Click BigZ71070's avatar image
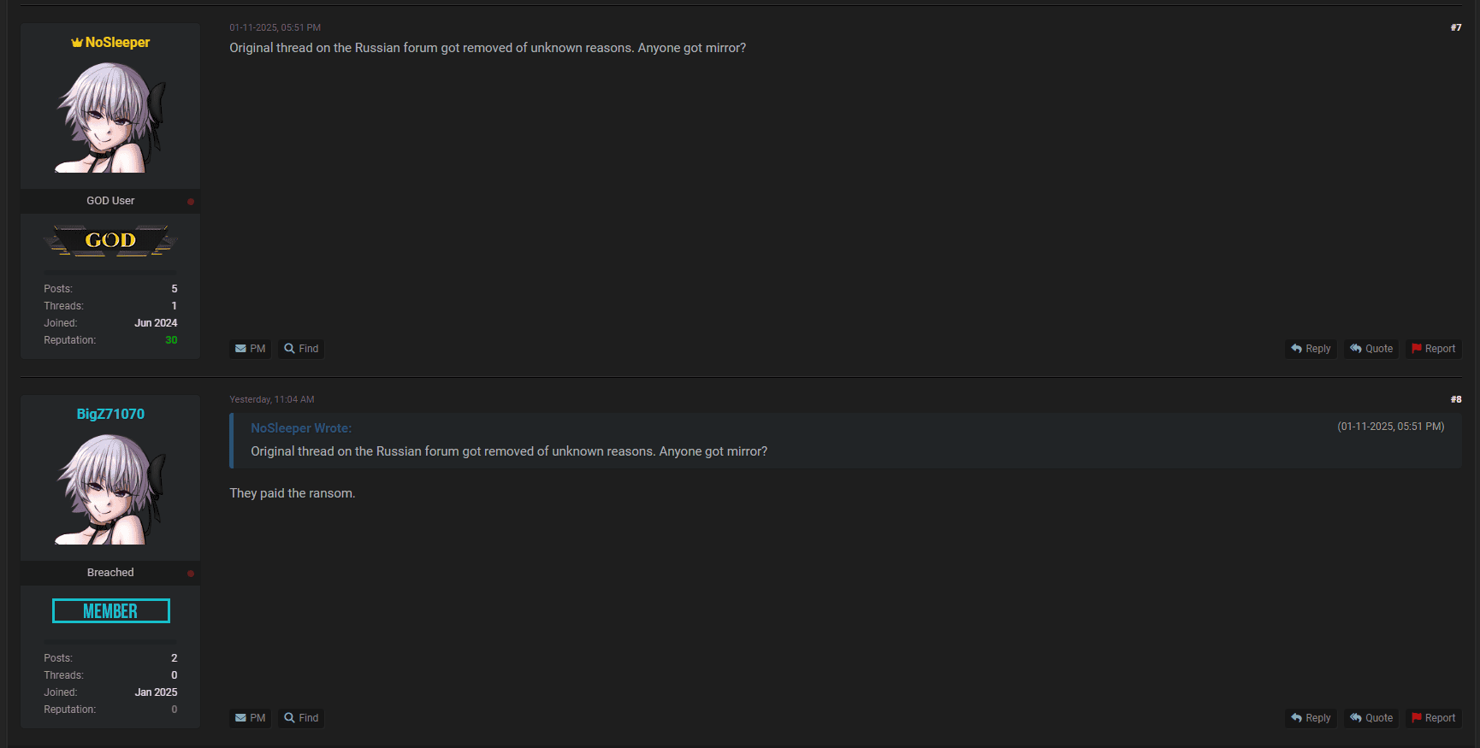Viewport: 1480px width, 748px height. point(110,490)
